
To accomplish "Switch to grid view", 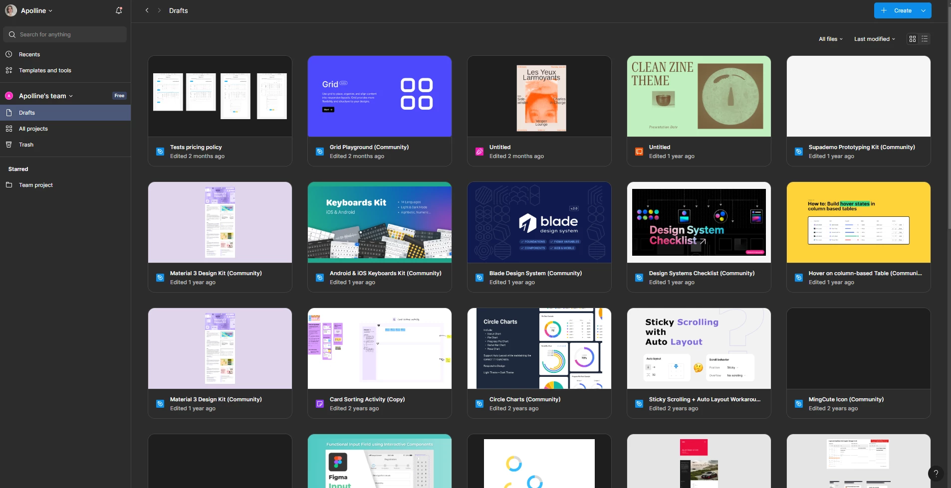I will tap(913, 39).
